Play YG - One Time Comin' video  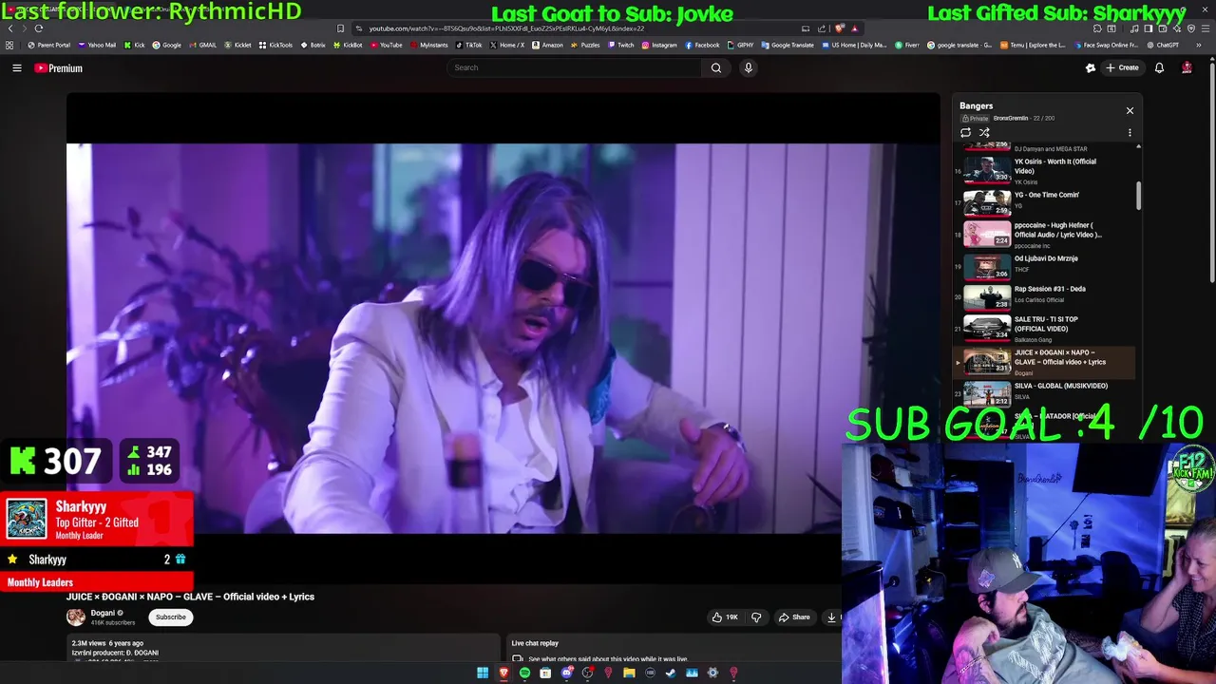[1045, 201]
